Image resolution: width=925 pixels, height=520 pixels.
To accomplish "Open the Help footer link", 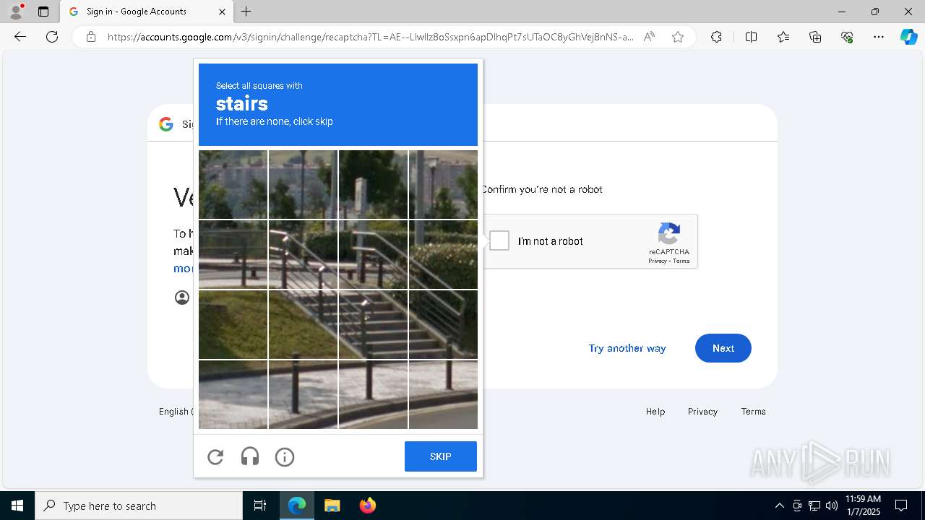I will click(655, 411).
